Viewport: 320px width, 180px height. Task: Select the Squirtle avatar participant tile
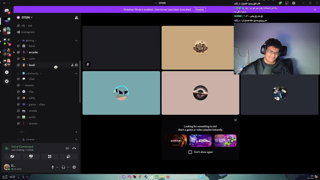[121, 93]
